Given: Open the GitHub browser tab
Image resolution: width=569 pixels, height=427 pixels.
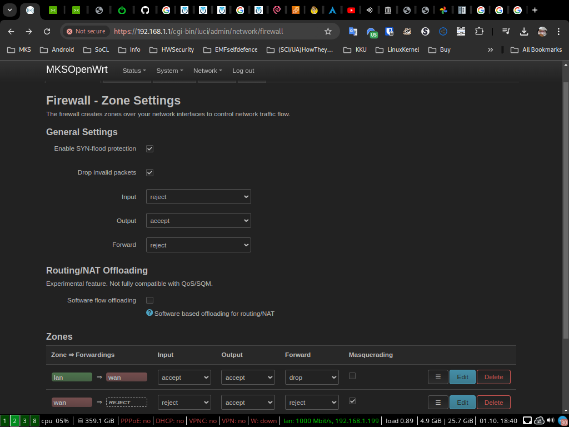Looking at the screenshot, I should click(145, 10).
